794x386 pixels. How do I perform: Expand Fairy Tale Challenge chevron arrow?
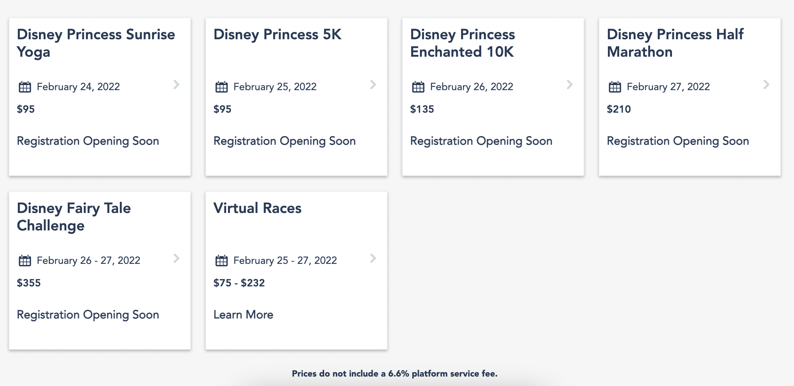tap(177, 258)
